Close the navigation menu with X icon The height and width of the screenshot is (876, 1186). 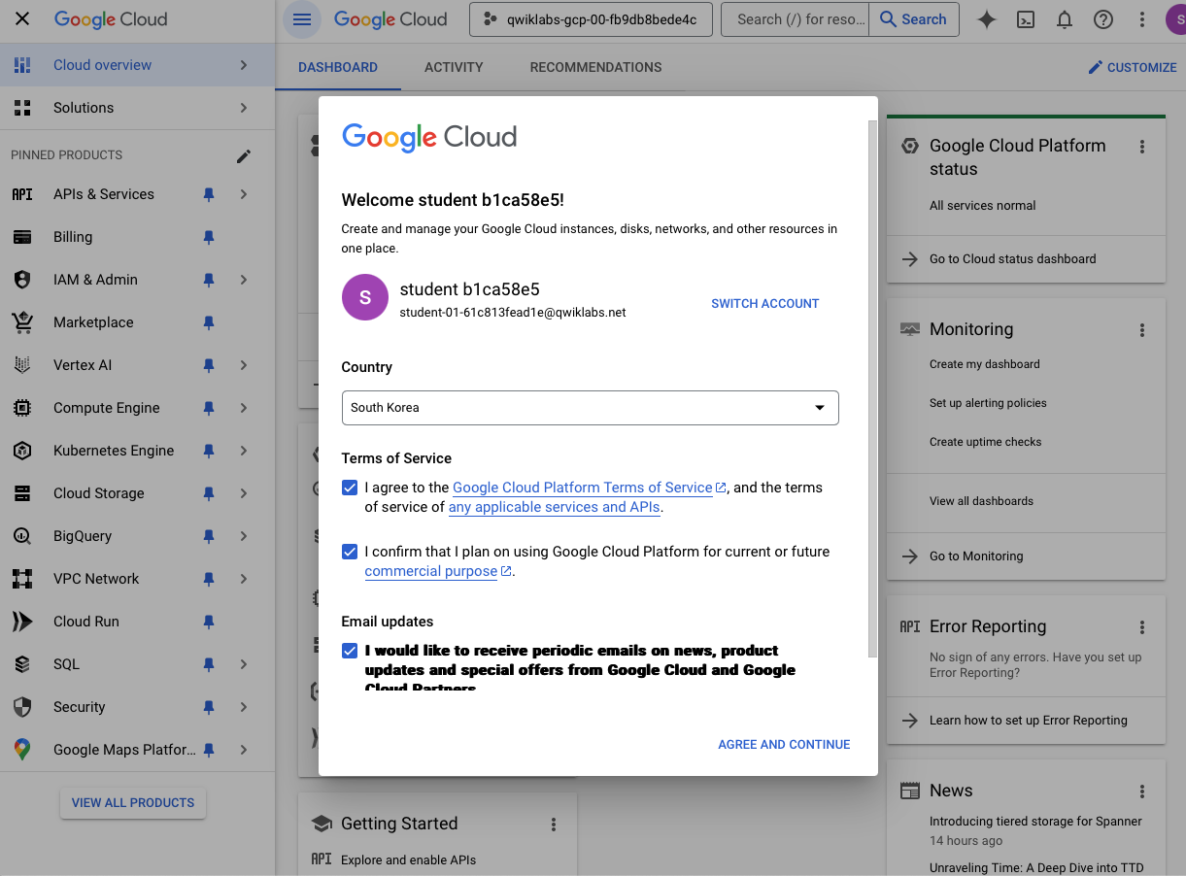[22, 18]
